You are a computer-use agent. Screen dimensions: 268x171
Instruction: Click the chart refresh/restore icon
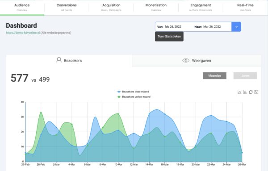[251, 92]
